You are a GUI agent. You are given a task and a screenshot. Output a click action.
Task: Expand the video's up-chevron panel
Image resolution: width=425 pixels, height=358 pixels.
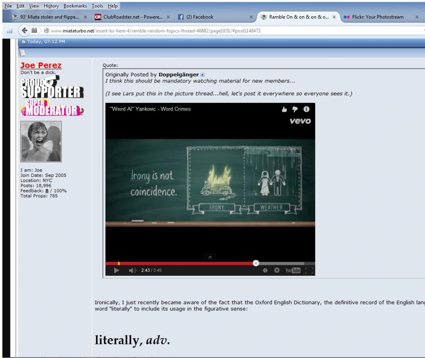pyautogui.click(x=210, y=257)
